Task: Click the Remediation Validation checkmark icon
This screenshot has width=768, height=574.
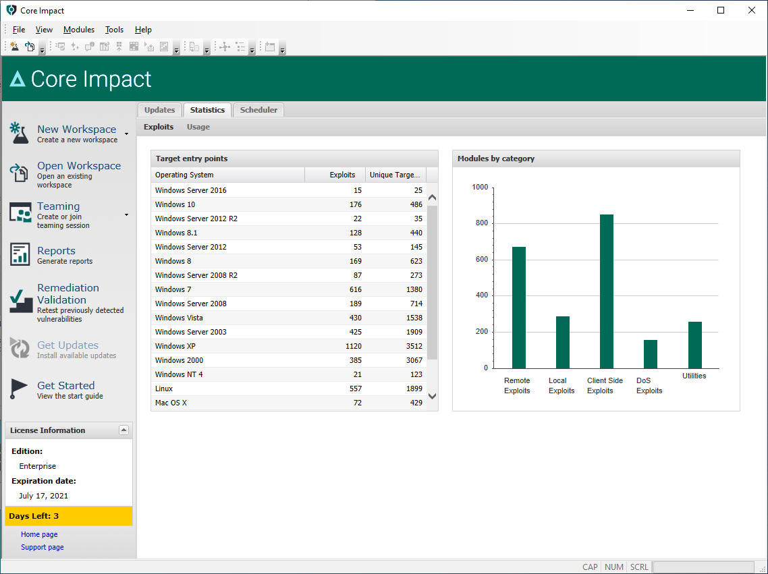Action: [20, 302]
